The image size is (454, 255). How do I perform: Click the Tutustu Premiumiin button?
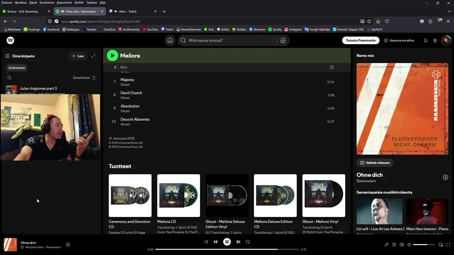(361, 40)
